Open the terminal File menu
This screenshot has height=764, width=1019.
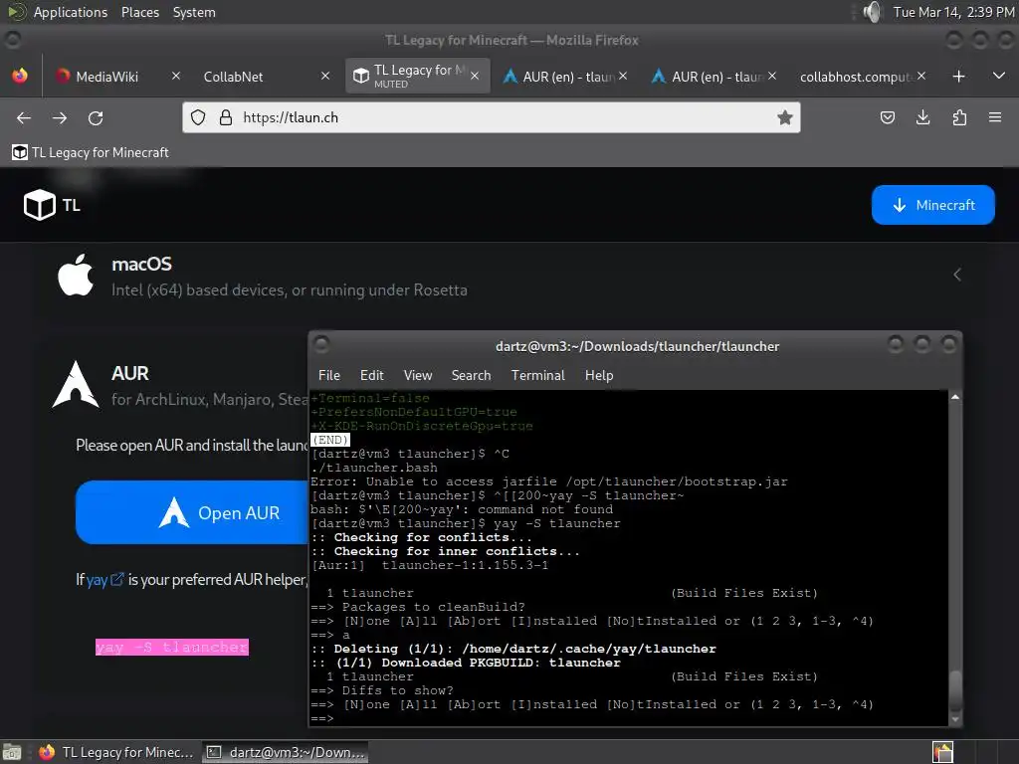tap(328, 375)
